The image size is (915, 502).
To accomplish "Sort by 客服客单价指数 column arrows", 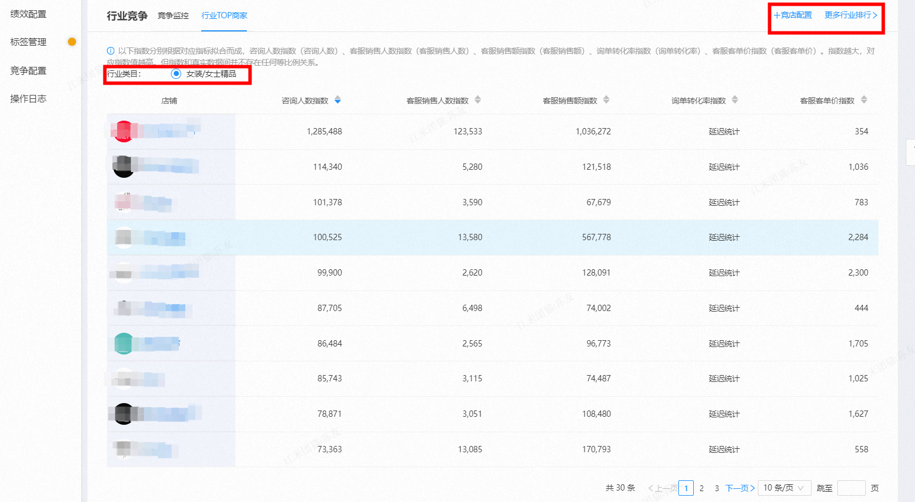I will pyautogui.click(x=864, y=100).
